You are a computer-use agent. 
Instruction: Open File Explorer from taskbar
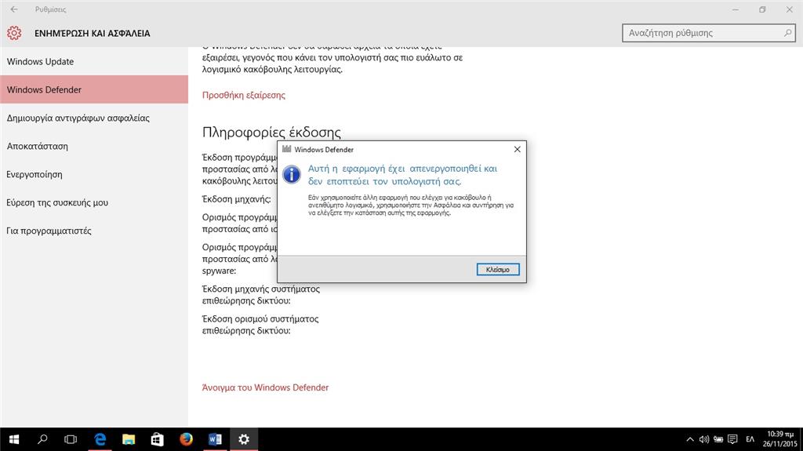pyautogui.click(x=129, y=439)
